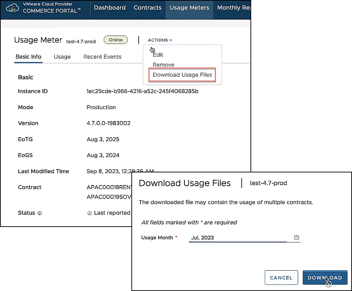Click the VMware cloud logo icon
Image resolution: width=352 pixels, height=291 pixels.
click(13, 7)
